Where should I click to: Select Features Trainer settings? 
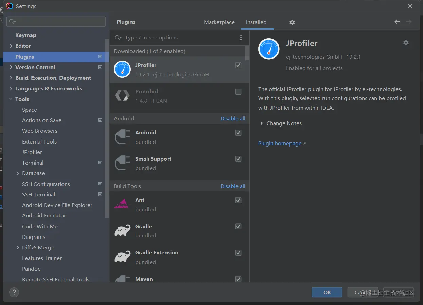pos(42,258)
